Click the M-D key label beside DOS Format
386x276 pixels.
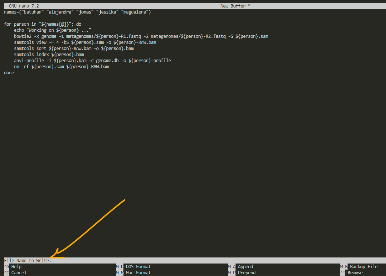pos(120,267)
